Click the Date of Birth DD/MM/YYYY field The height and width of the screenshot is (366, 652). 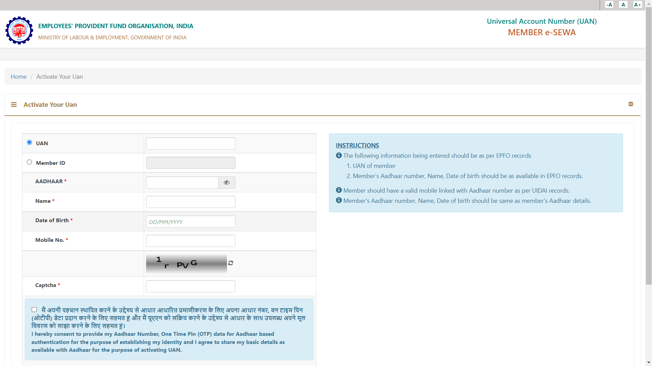[191, 221]
